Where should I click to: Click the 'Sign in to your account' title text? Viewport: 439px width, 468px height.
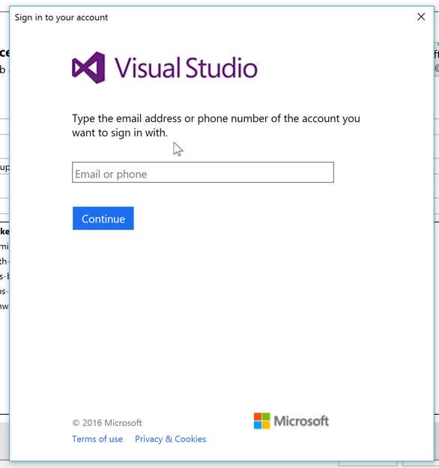click(61, 17)
